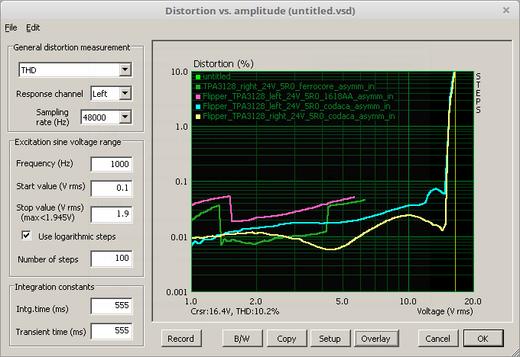Toggle Use logarithmic steps checkbox
The width and height of the screenshot is (520, 357).
[27, 236]
